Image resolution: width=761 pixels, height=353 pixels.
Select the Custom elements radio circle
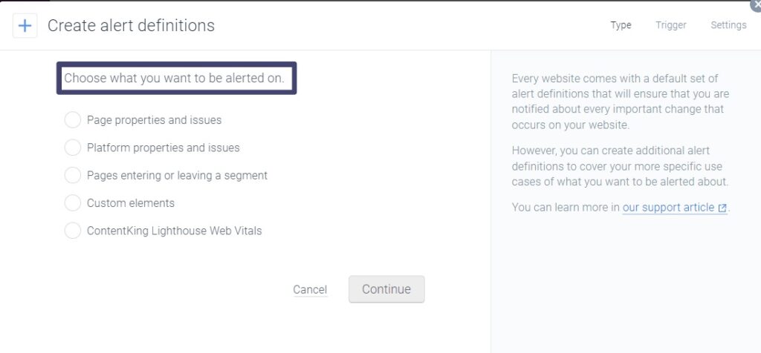pyautogui.click(x=72, y=203)
